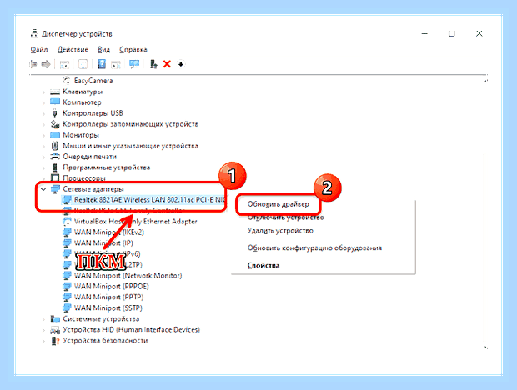Expand the Программные устройства chevron
Image resolution: width=517 pixels, height=390 pixels.
tap(43, 167)
